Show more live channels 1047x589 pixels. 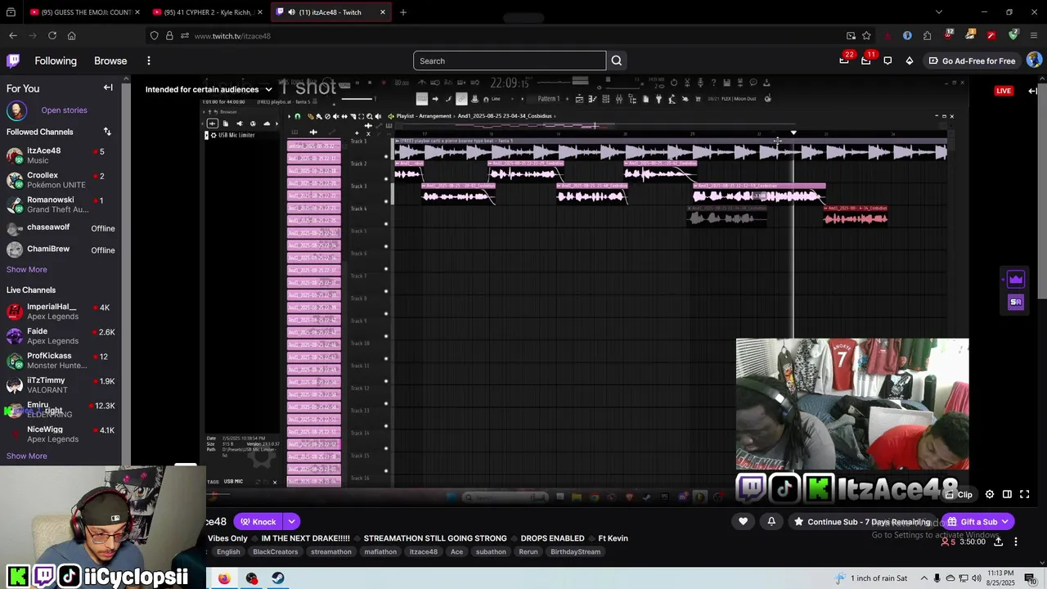pyautogui.click(x=27, y=456)
